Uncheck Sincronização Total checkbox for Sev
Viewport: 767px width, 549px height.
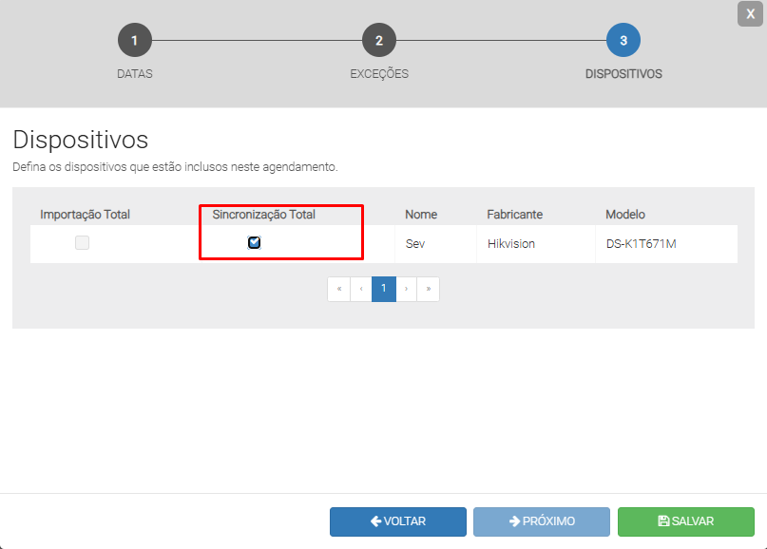tap(254, 243)
